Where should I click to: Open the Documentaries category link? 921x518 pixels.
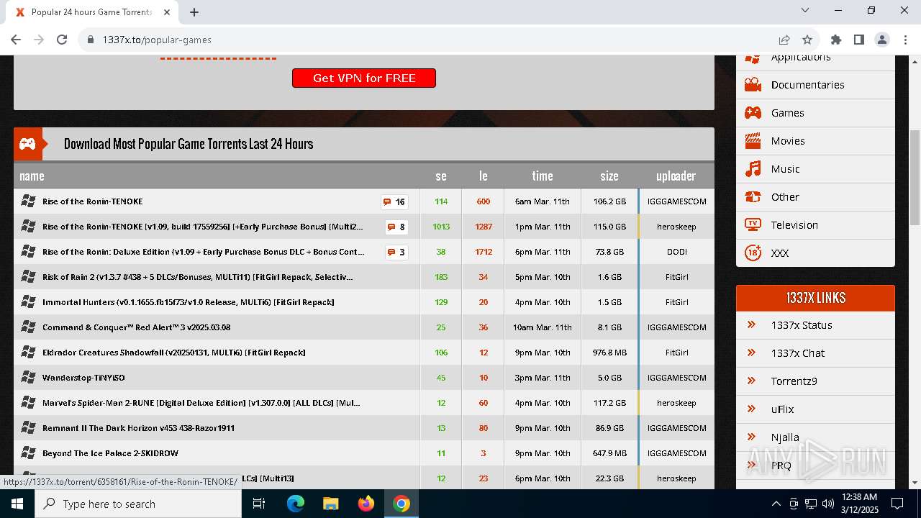807,85
